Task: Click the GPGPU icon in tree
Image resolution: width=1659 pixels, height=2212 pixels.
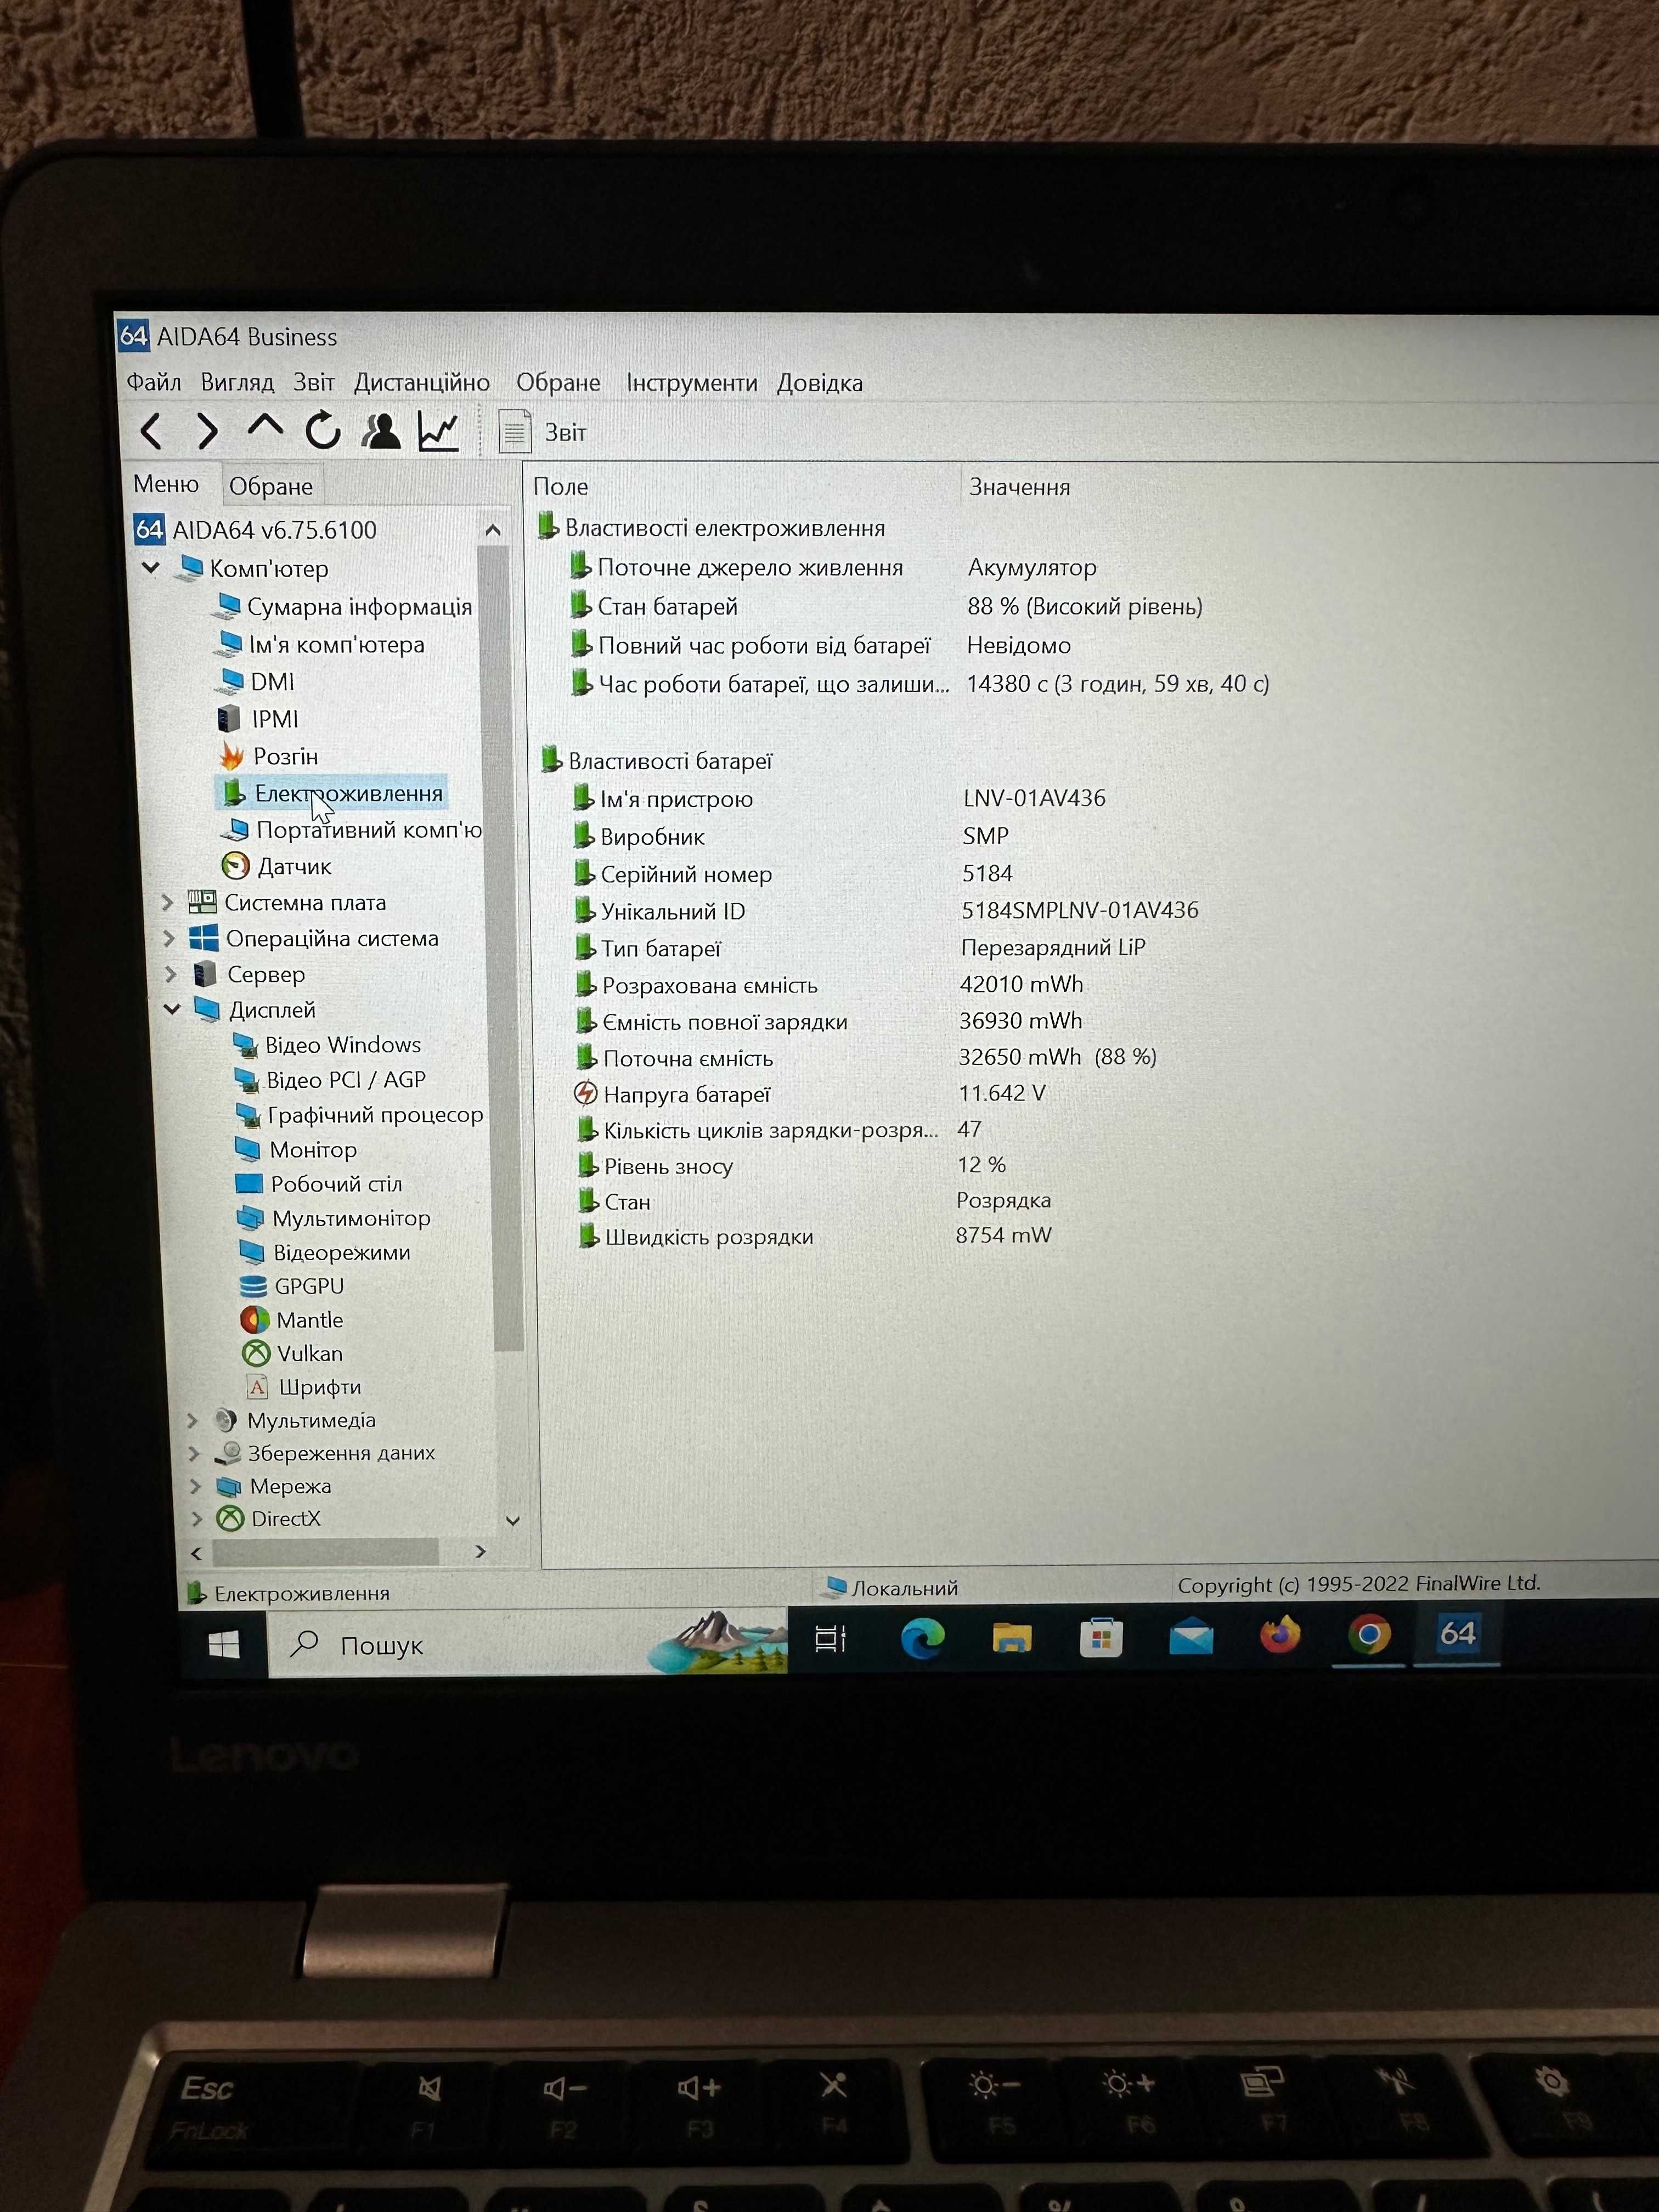Action: click(x=254, y=1286)
